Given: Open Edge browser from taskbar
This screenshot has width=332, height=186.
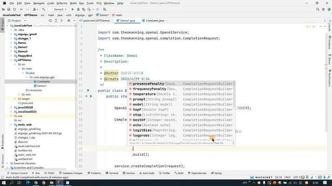Looking at the screenshot, I should coord(27,182).
